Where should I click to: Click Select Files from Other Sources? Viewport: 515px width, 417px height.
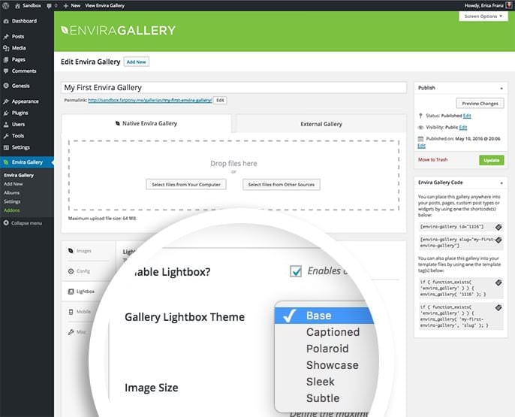click(281, 185)
